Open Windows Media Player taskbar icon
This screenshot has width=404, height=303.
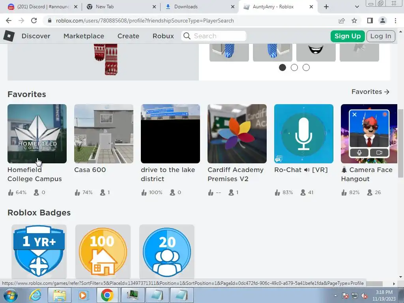(83, 295)
